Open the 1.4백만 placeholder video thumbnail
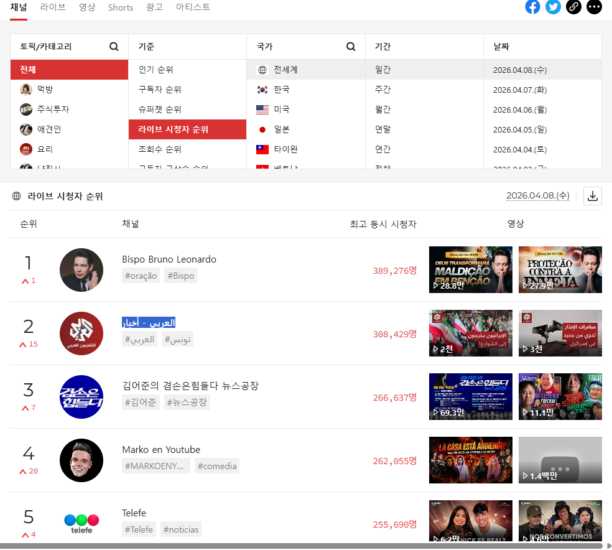612x550 pixels. coord(560,460)
